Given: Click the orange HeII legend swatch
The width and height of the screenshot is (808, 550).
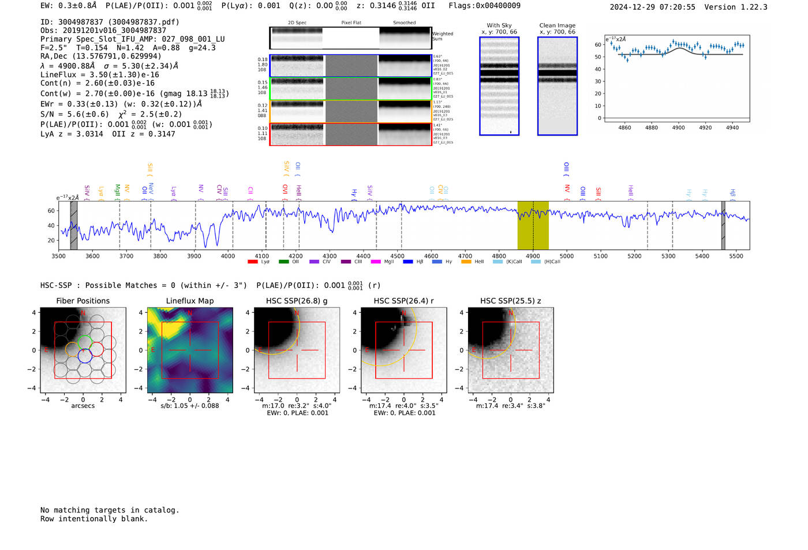Looking at the screenshot, I should tap(466, 262).
